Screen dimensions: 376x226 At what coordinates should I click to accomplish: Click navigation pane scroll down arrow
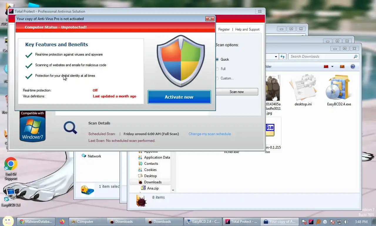173,190
